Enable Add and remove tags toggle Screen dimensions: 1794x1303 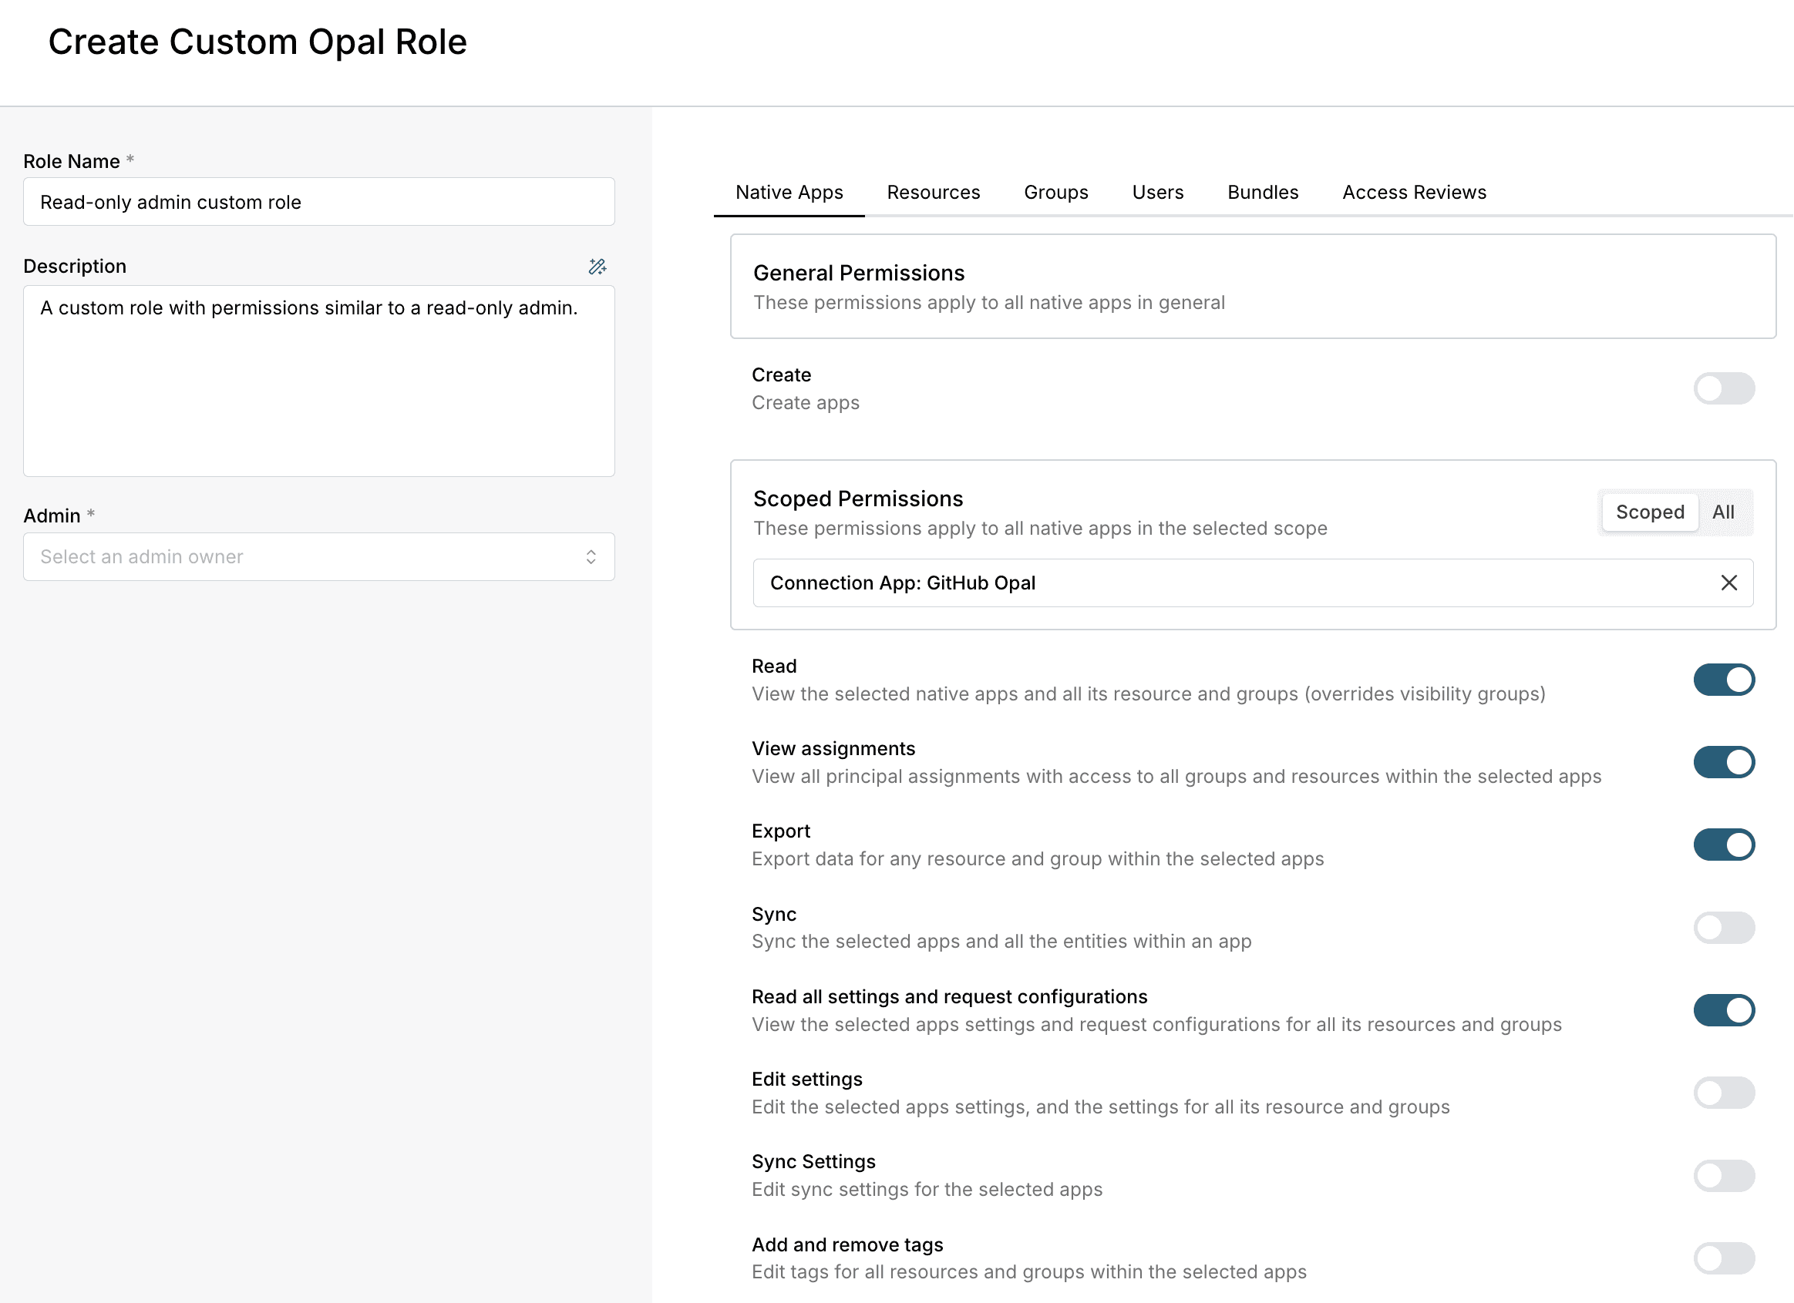coord(1724,1258)
